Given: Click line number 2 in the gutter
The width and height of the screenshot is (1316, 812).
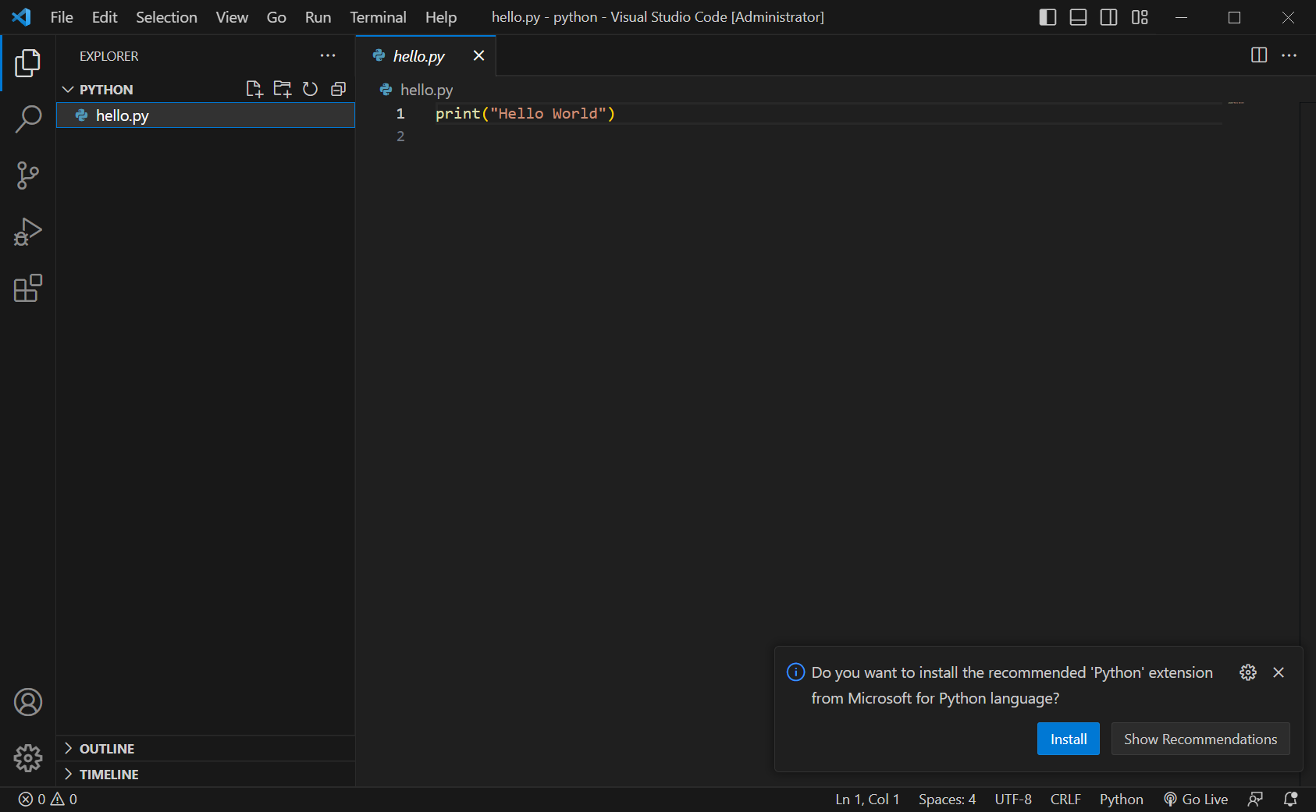Looking at the screenshot, I should click(400, 137).
